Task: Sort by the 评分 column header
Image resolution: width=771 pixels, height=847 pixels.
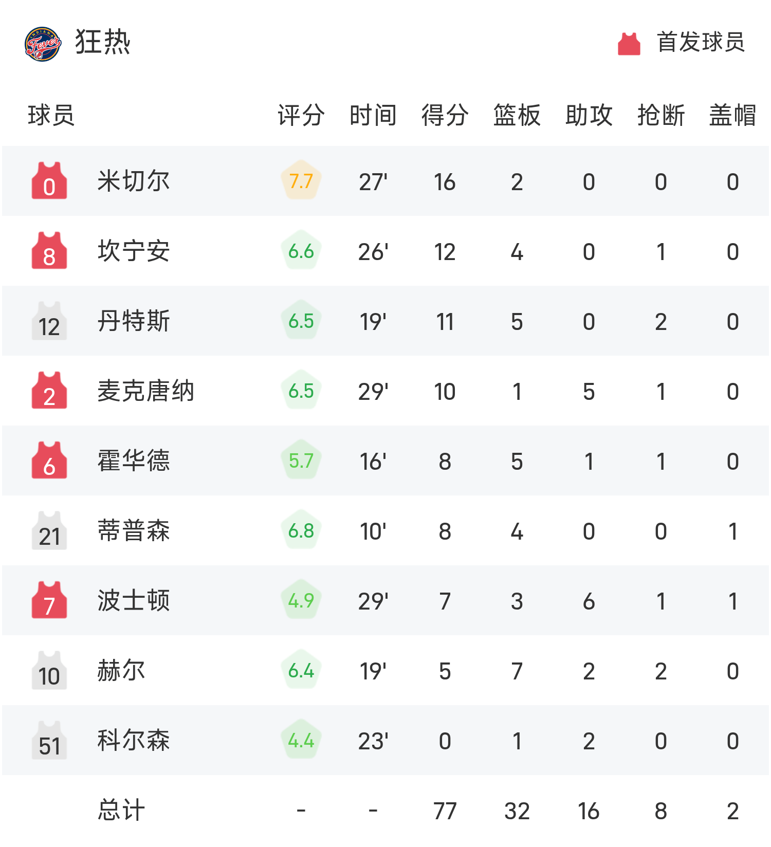Action: coord(301,115)
